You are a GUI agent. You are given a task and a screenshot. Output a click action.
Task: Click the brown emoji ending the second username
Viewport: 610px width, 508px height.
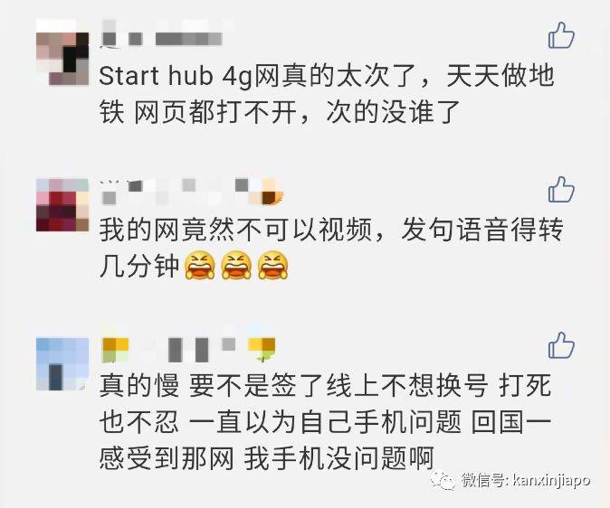[x=273, y=193]
